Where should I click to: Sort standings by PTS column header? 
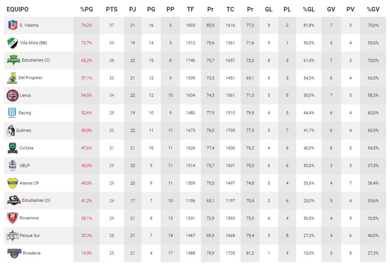(x=112, y=9)
